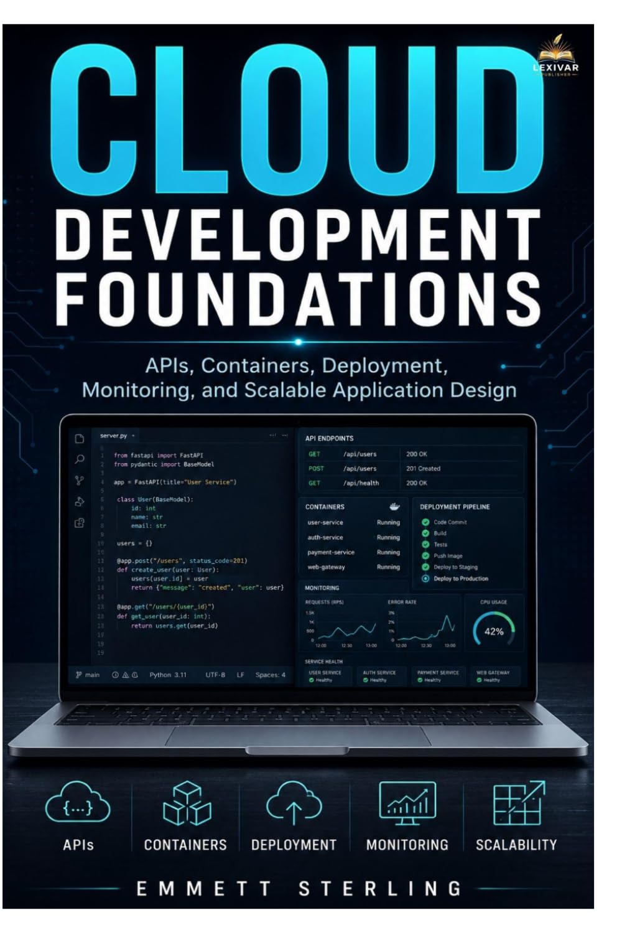Screen dimensions: 622x933
Task: Click the DEPLOYMENT PIPELINE panel heading
Action: [x=455, y=507]
